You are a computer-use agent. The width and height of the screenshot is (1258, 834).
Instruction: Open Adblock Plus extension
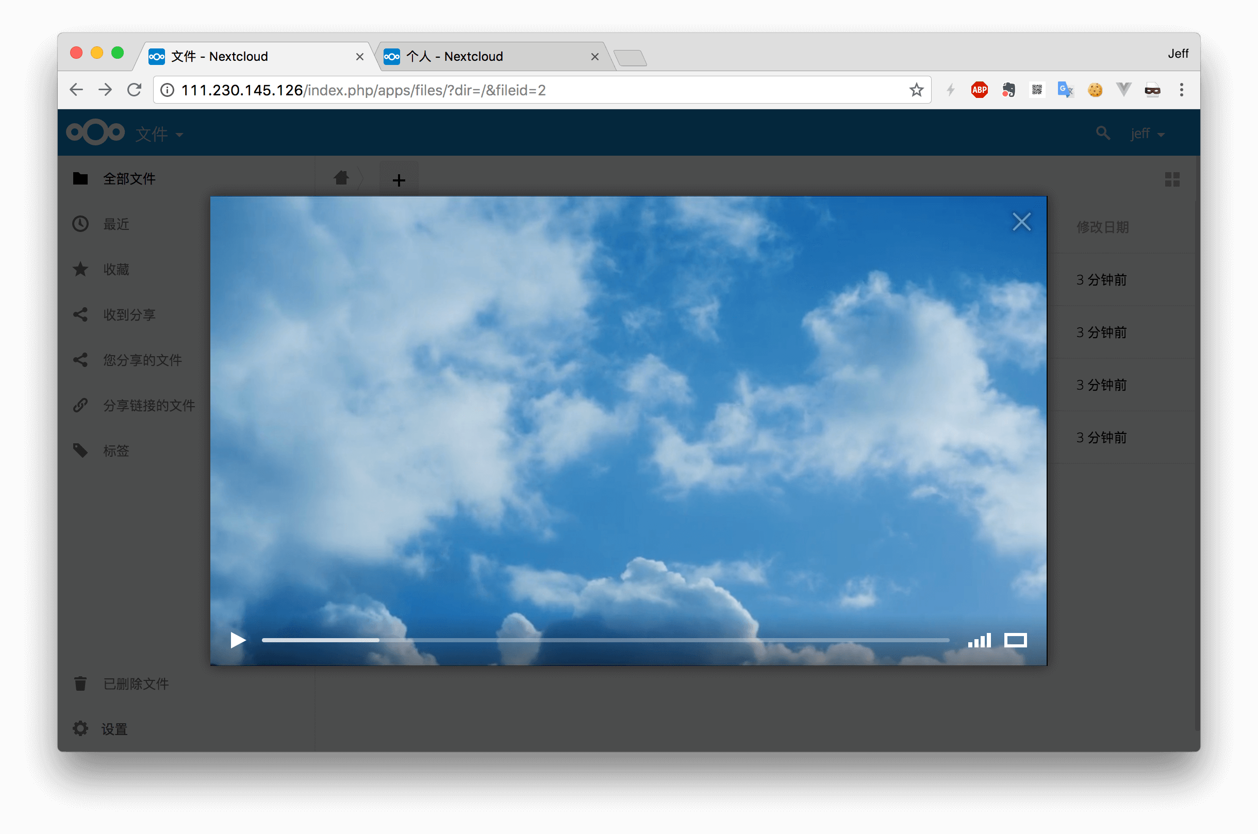click(979, 90)
